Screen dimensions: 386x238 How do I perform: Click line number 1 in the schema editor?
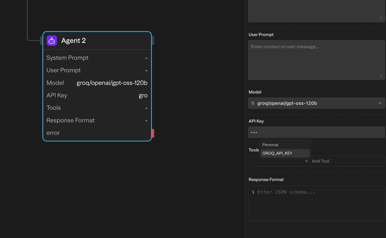click(253, 192)
